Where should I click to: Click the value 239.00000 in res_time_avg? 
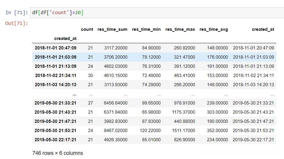(x=218, y=103)
